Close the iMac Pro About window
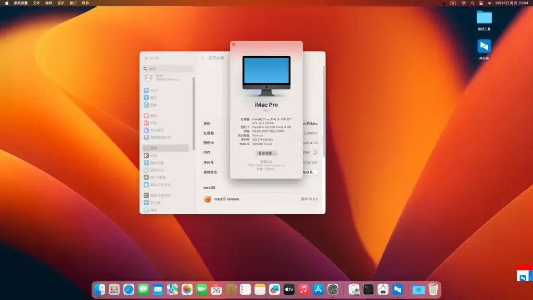 click(x=234, y=45)
